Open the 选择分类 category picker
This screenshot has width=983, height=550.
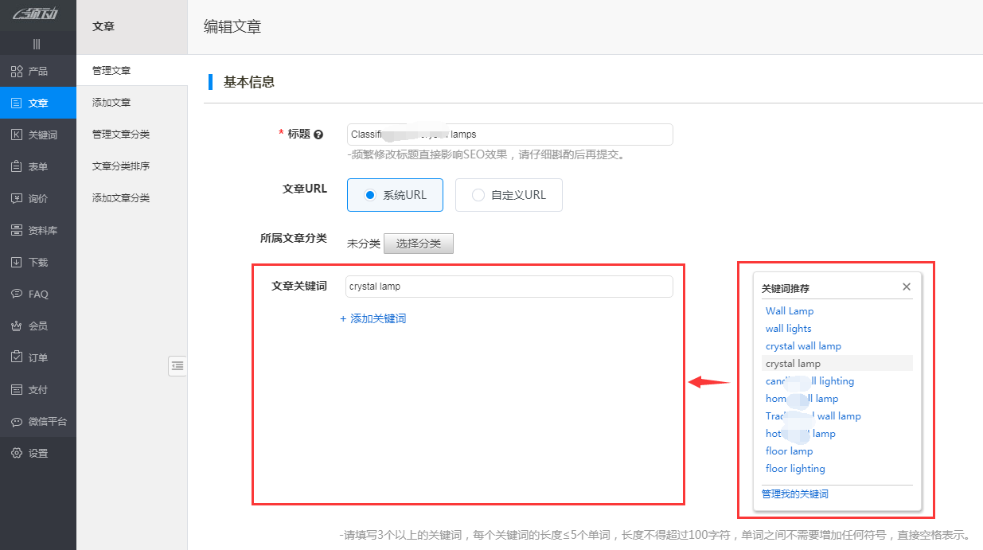[x=419, y=244]
